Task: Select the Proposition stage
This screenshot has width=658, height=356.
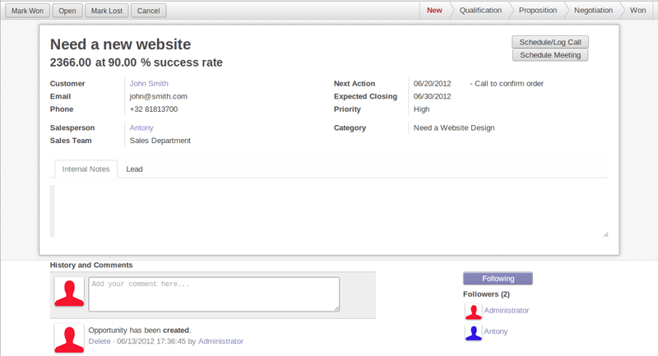Action: click(538, 11)
